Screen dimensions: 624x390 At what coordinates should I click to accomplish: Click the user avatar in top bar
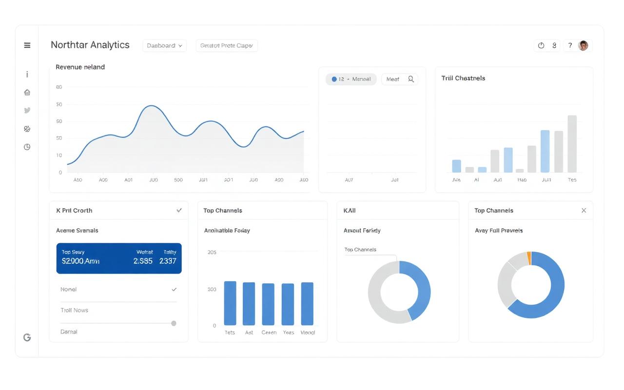[x=583, y=45]
